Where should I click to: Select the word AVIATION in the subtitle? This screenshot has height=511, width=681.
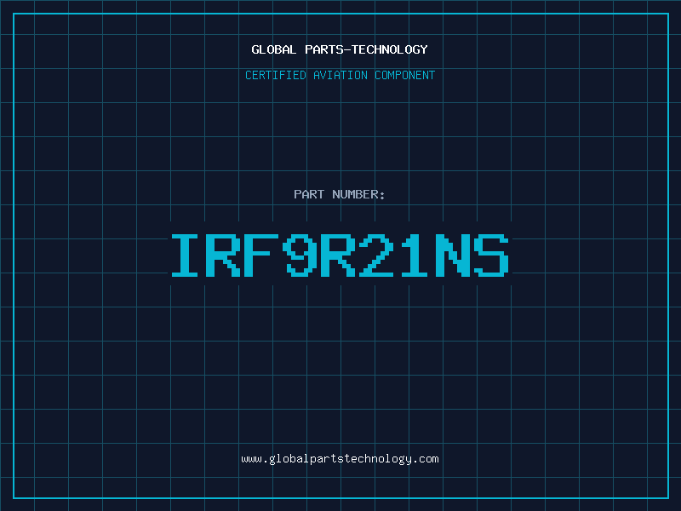[340, 75]
